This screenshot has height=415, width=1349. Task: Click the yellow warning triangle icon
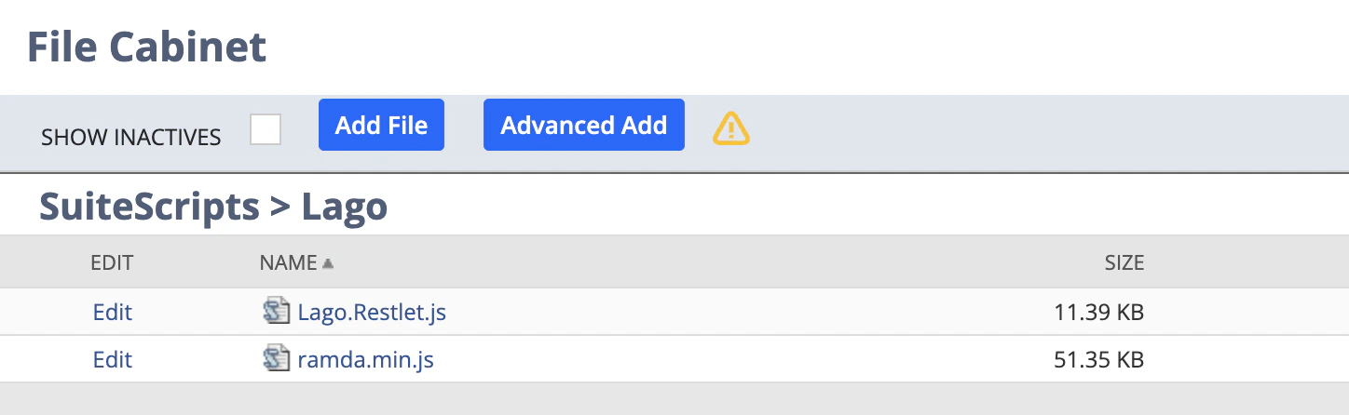(731, 127)
